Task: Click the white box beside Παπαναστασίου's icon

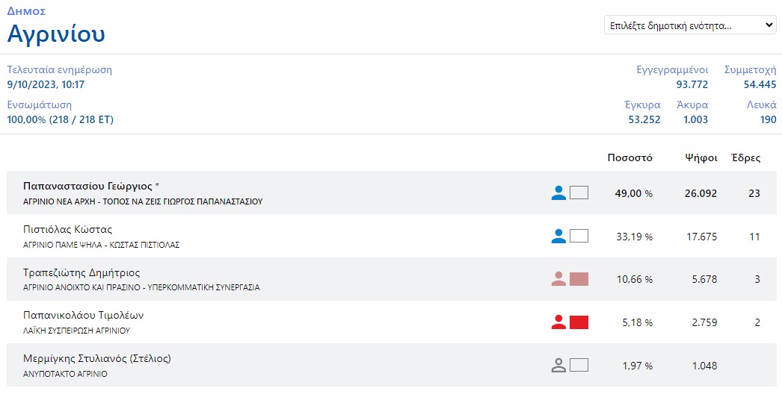Action: [579, 193]
